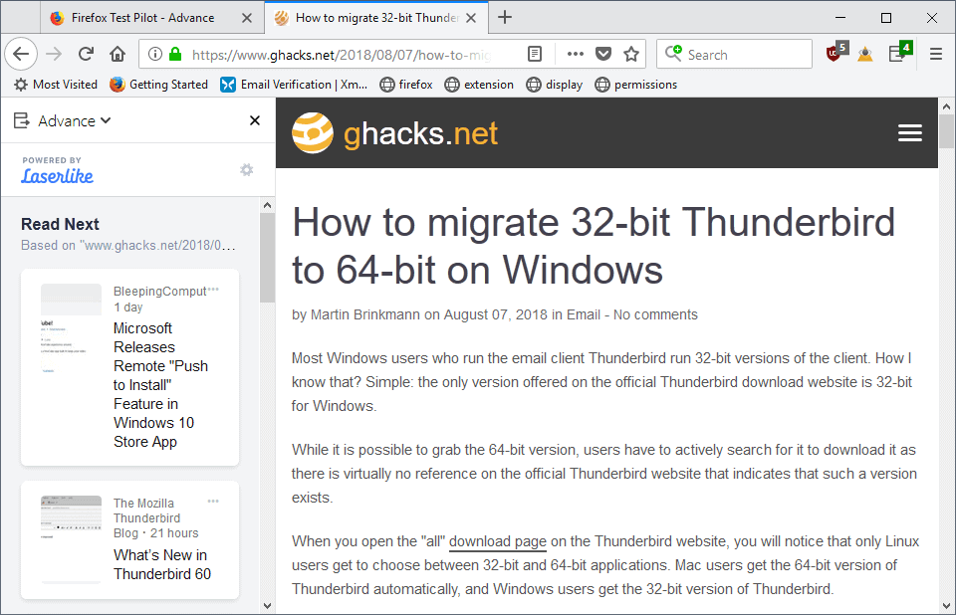The height and width of the screenshot is (615, 956).
Task: Open What's New in Thunderbird 60
Action: [x=162, y=564]
